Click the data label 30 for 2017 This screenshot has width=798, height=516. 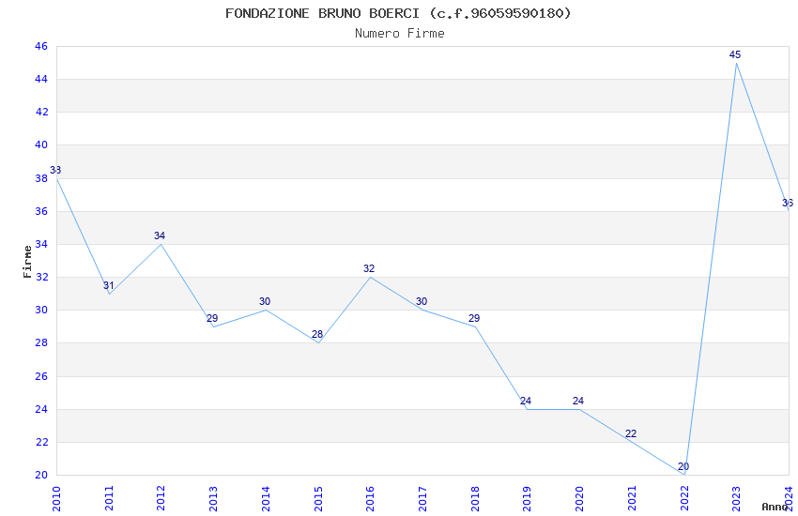point(422,301)
